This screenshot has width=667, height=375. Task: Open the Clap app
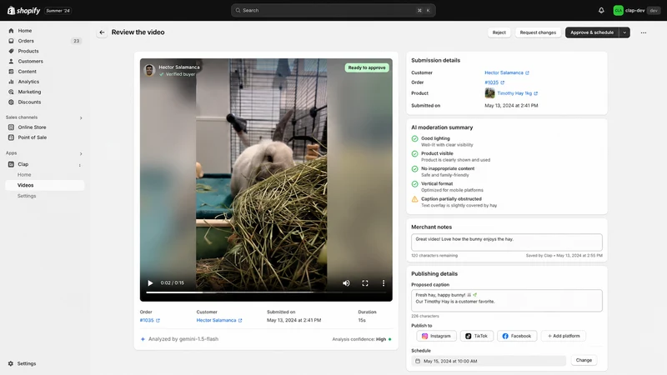pyautogui.click(x=23, y=164)
